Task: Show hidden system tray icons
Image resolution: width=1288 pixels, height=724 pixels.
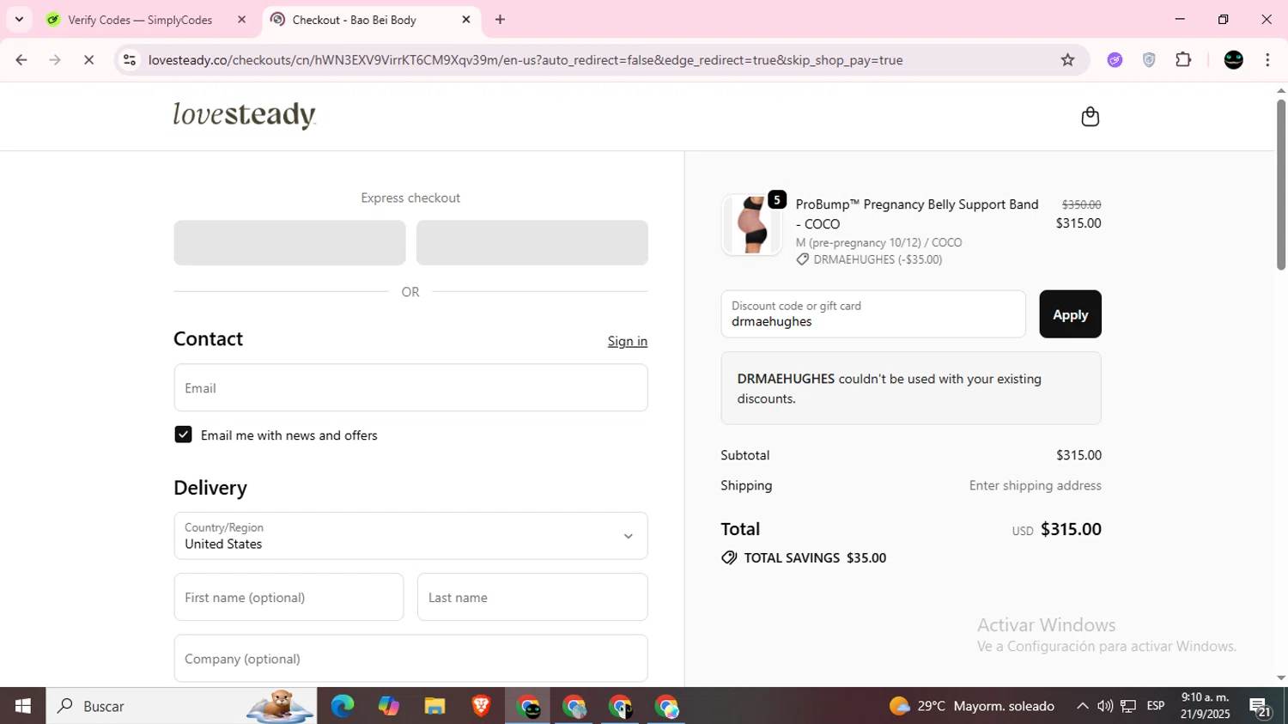Action: point(1082,706)
